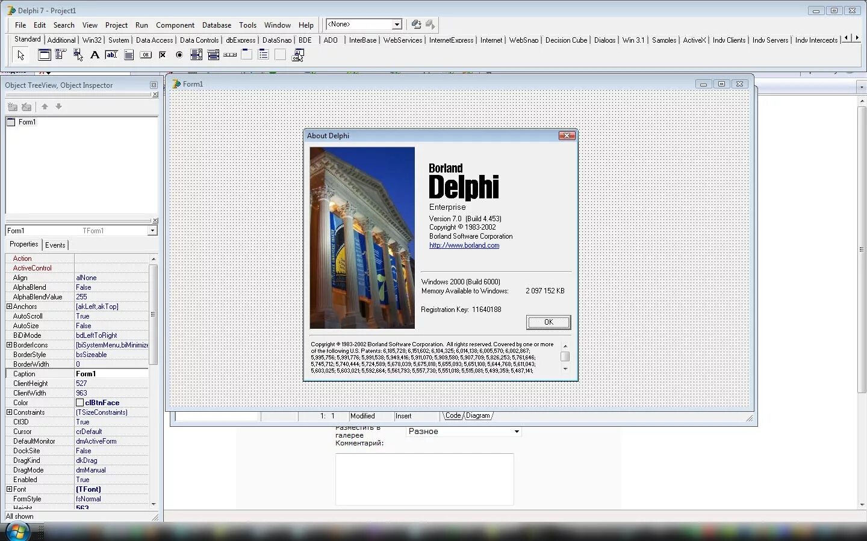This screenshot has width=867, height=541.
Task: Pick the Frames component icon
Action: point(45,55)
